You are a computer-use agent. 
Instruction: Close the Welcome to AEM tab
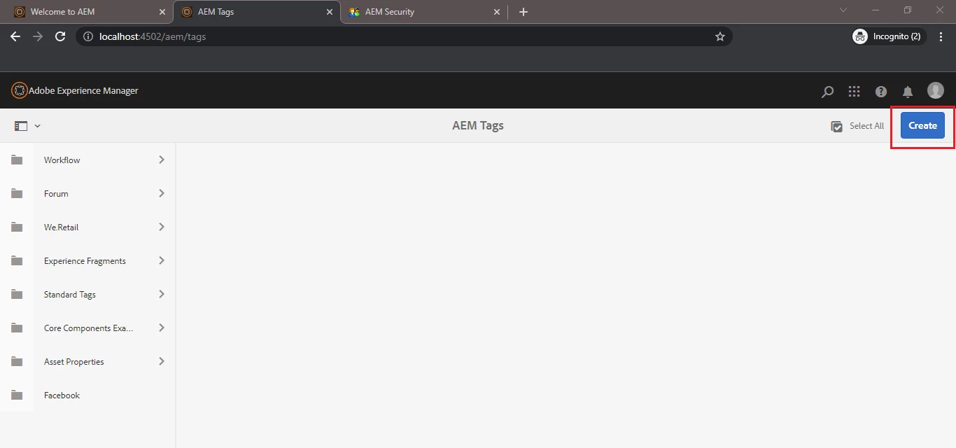[162, 12]
